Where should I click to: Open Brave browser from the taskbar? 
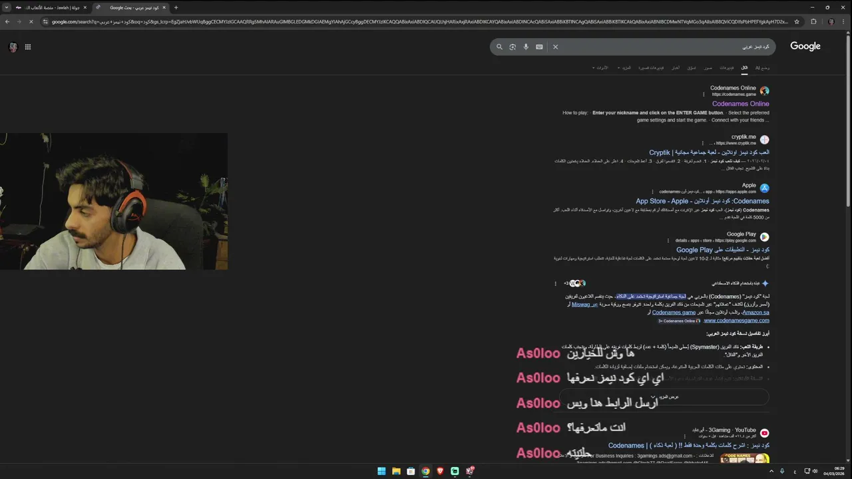coord(440,471)
